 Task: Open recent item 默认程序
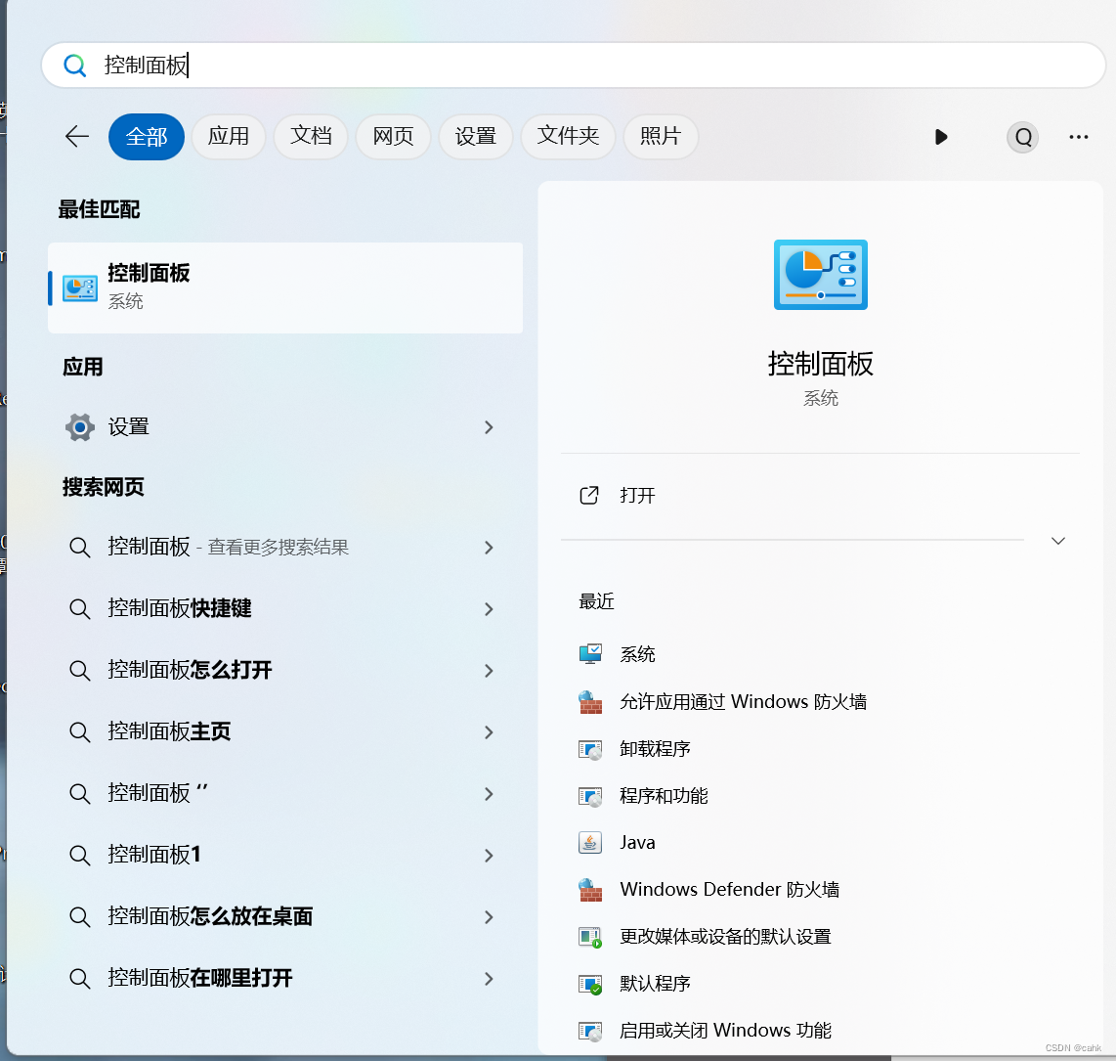coord(655,984)
